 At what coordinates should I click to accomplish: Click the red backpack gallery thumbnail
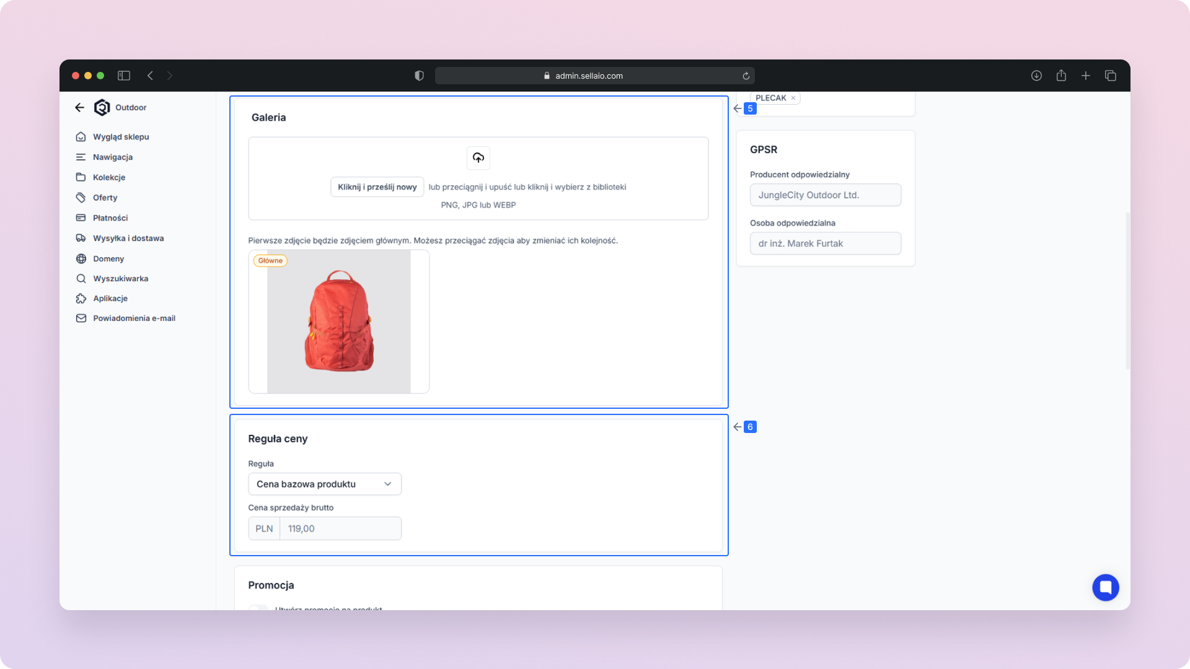click(x=338, y=322)
